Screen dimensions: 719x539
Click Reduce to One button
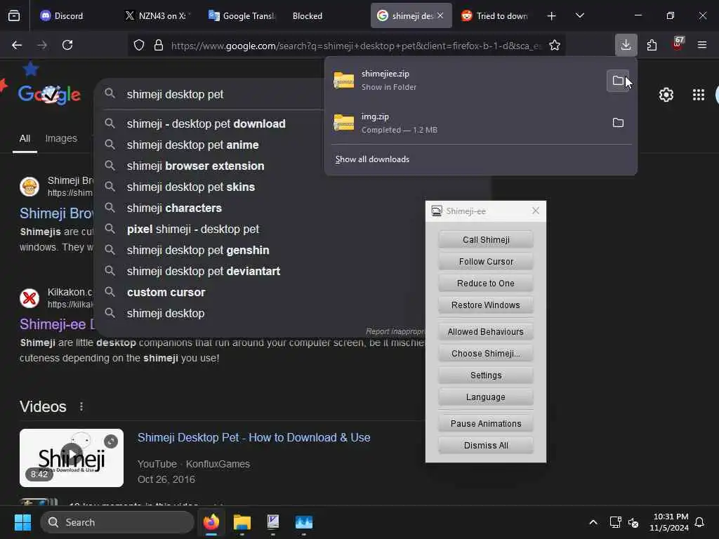(486, 284)
